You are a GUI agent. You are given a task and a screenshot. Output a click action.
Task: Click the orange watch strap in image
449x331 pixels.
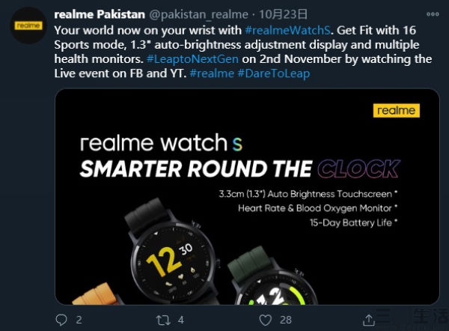point(94,294)
